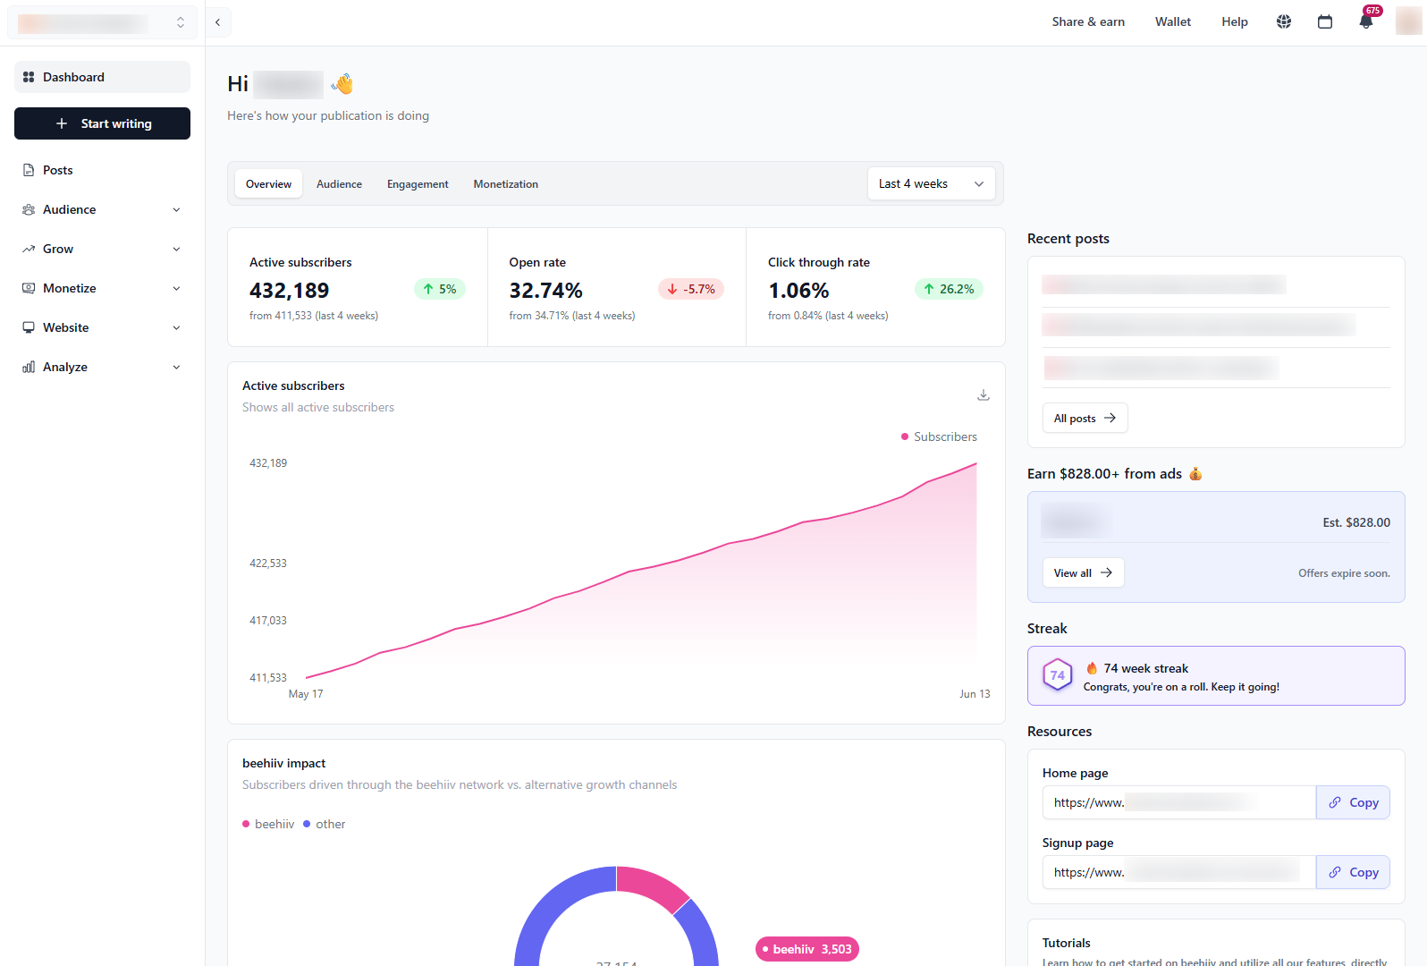1427x966 pixels.
Task: Select the Overview tab
Action: coord(268,184)
